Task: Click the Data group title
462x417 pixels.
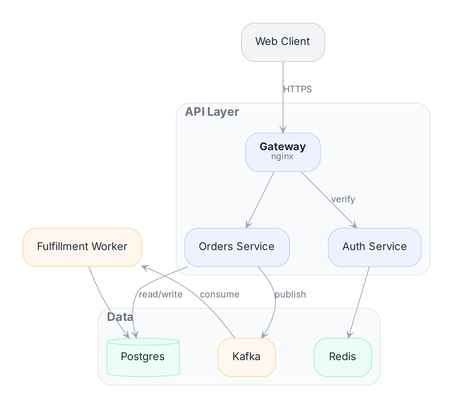Action: tap(120, 317)
